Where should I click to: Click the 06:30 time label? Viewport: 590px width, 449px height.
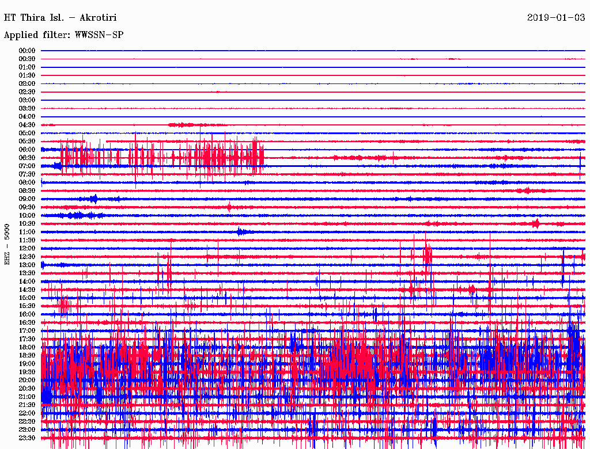click(x=27, y=158)
